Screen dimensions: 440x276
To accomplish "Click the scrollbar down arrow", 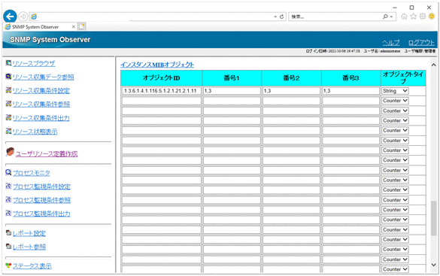I will click(x=433, y=265).
